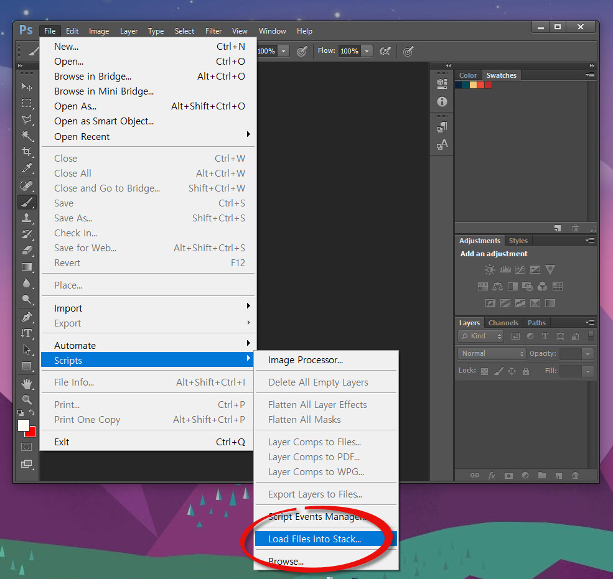The height and width of the screenshot is (579, 613).
Task: Choose Image Processor from Scripts submenu
Action: pos(325,360)
